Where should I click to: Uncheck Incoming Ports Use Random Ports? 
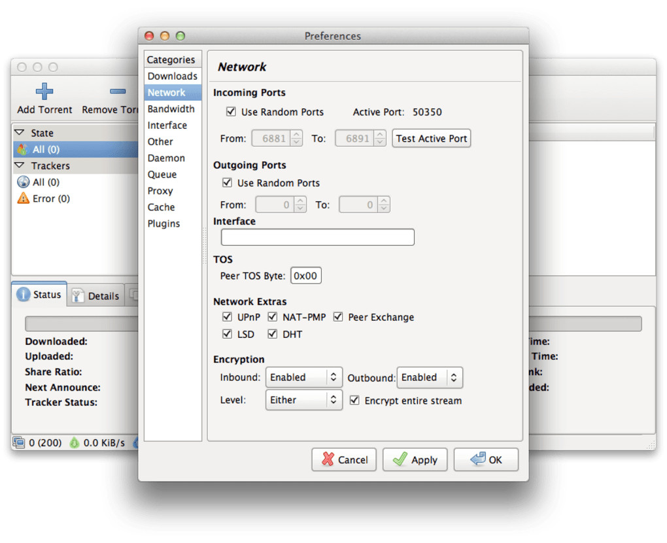[x=231, y=111]
